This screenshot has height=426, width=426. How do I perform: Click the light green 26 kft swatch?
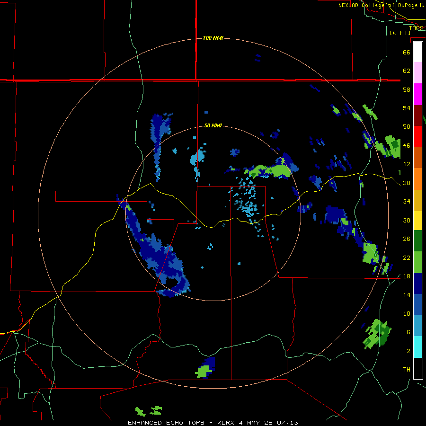click(418, 262)
